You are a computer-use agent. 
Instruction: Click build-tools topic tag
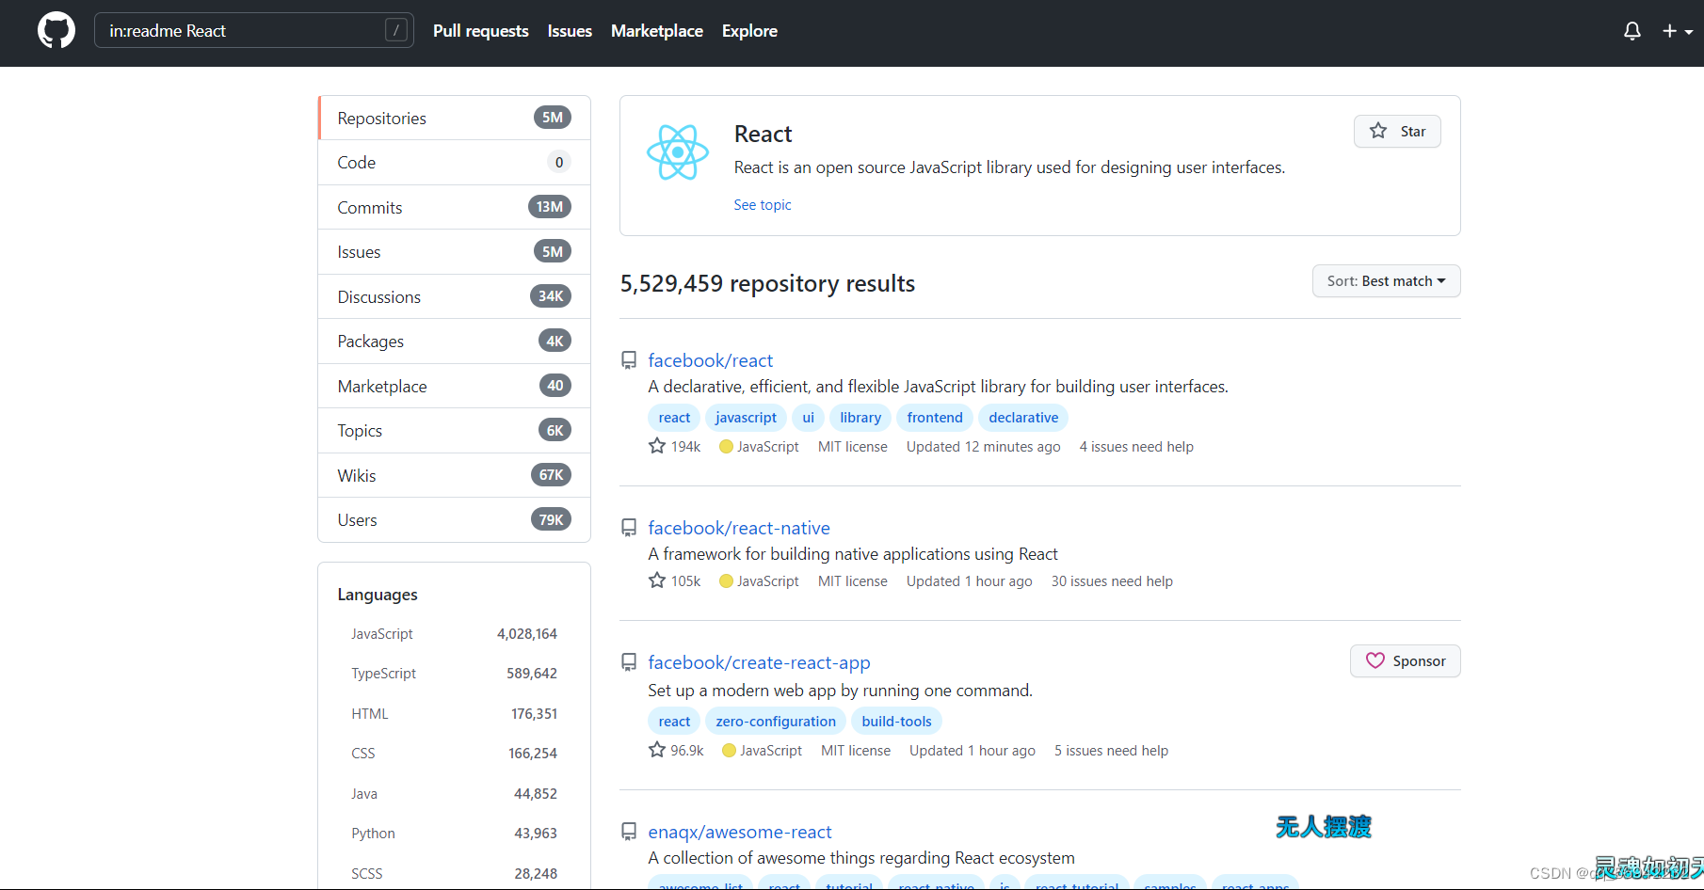896,722
